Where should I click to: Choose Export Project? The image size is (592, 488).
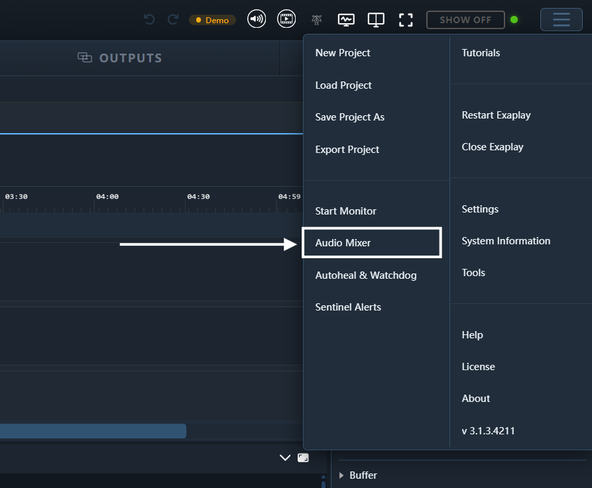pyautogui.click(x=347, y=150)
